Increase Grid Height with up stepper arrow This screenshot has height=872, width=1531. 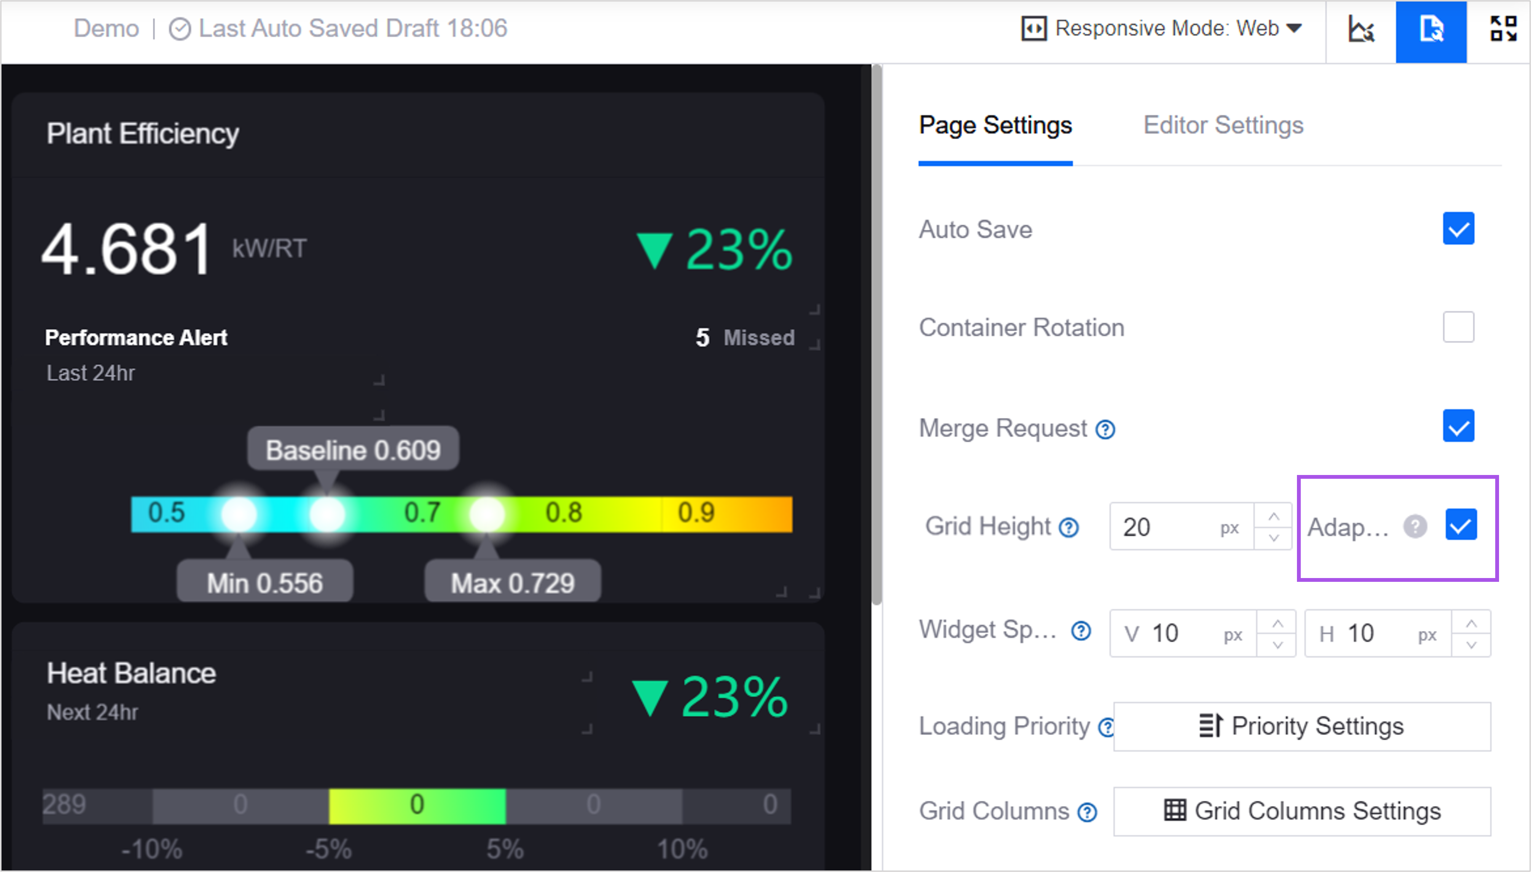(x=1273, y=516)
